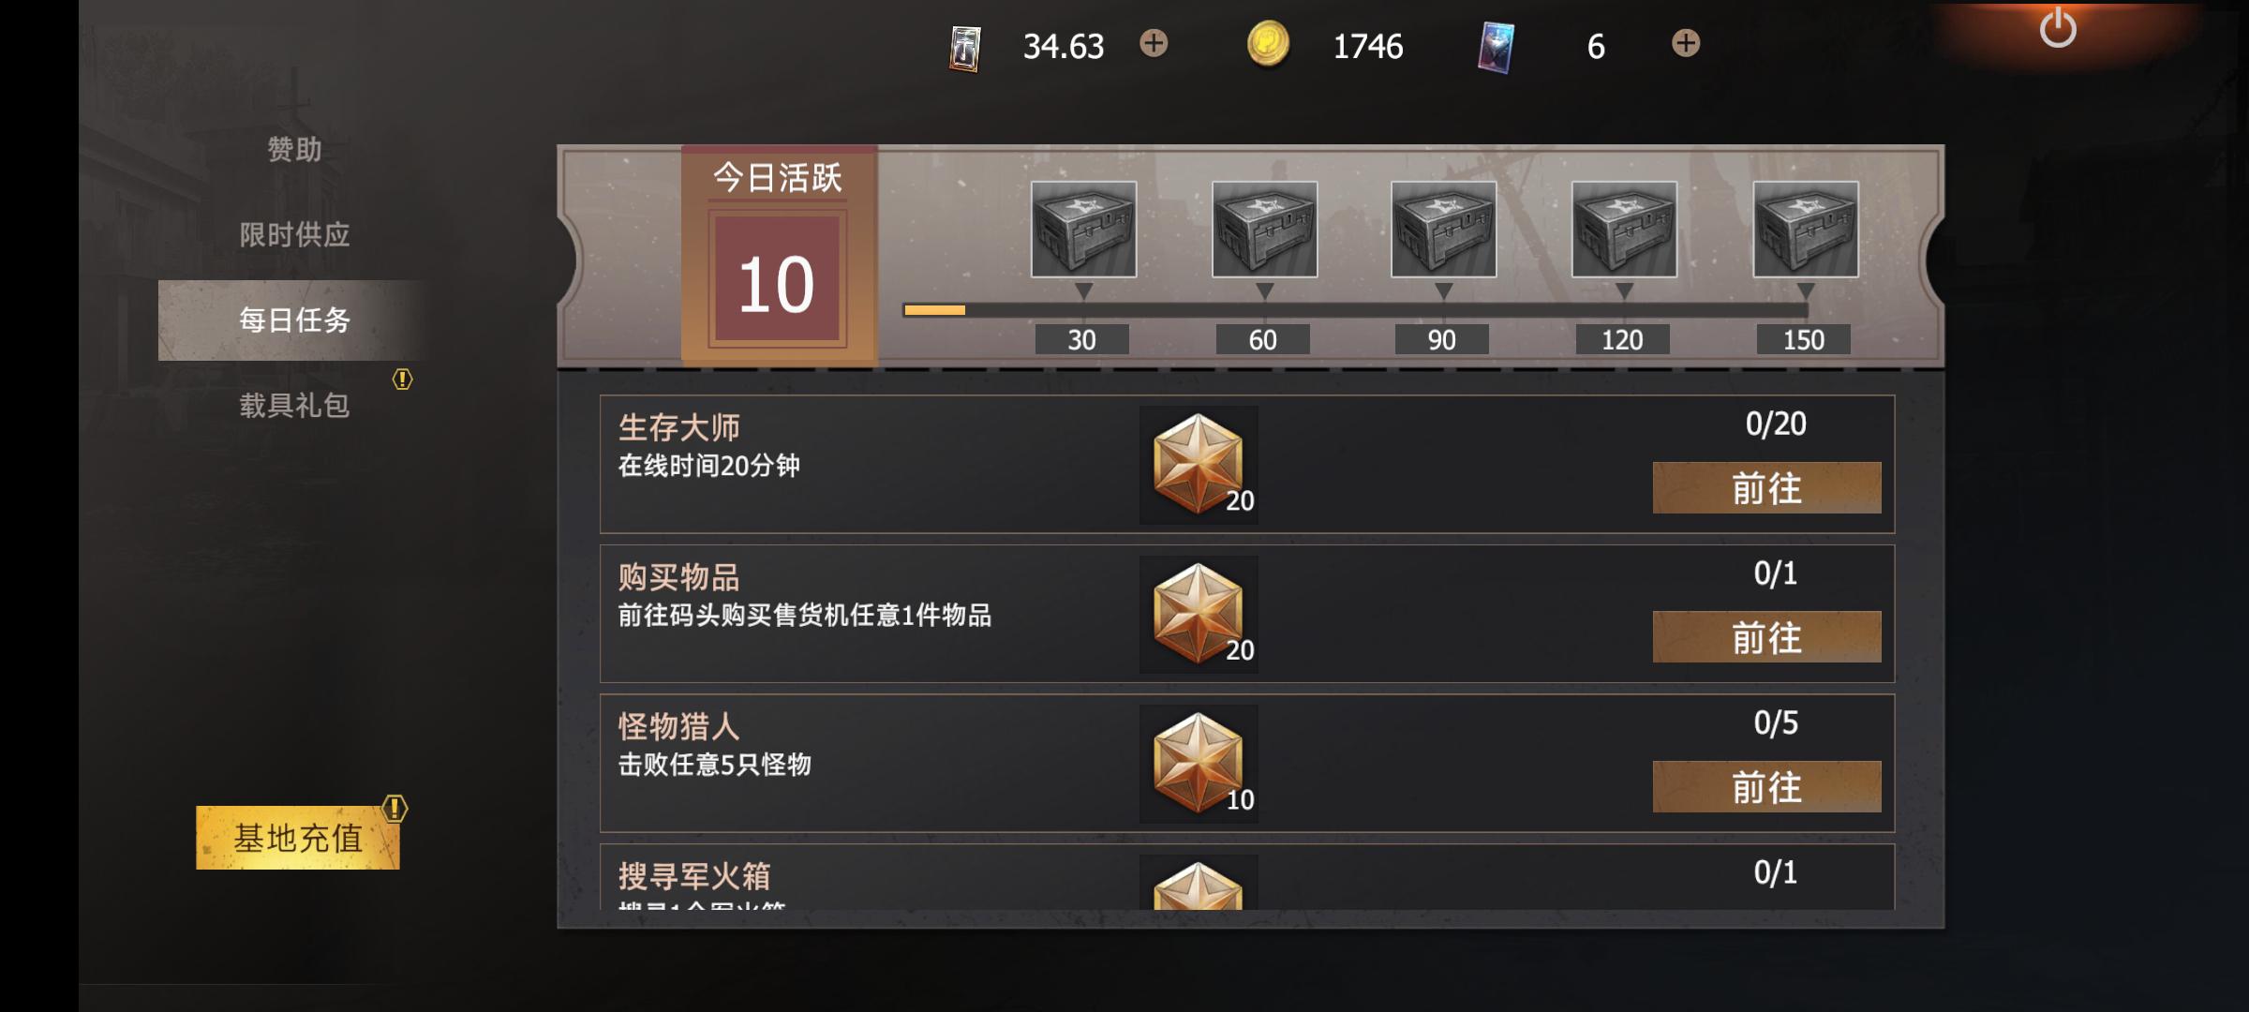Open the reward crate at 150 activity

click(x=1806, y=230)
